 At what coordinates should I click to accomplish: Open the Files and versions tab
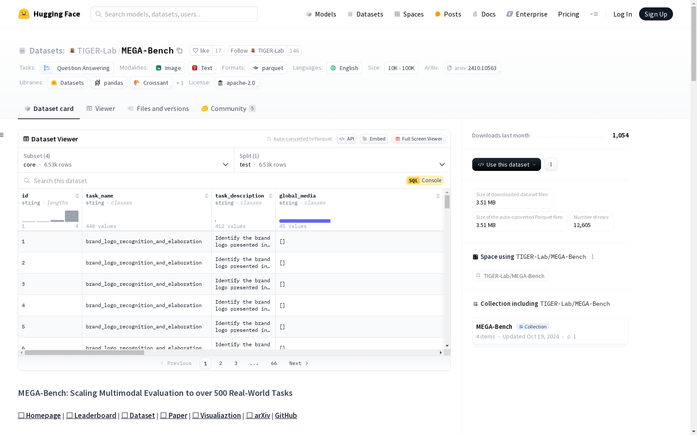coord(158,108)
